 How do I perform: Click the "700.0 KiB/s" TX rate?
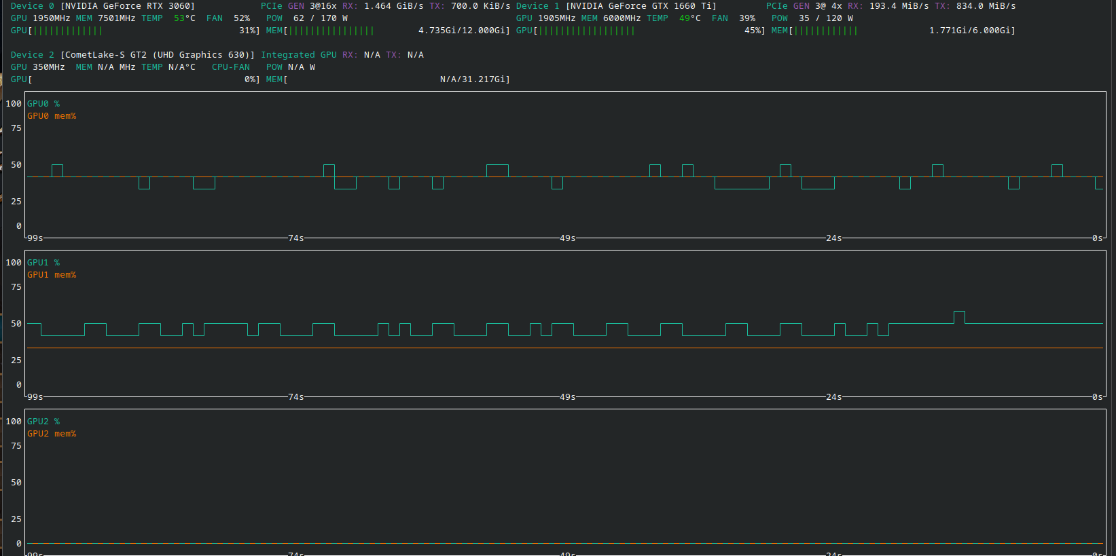(481, 6)
